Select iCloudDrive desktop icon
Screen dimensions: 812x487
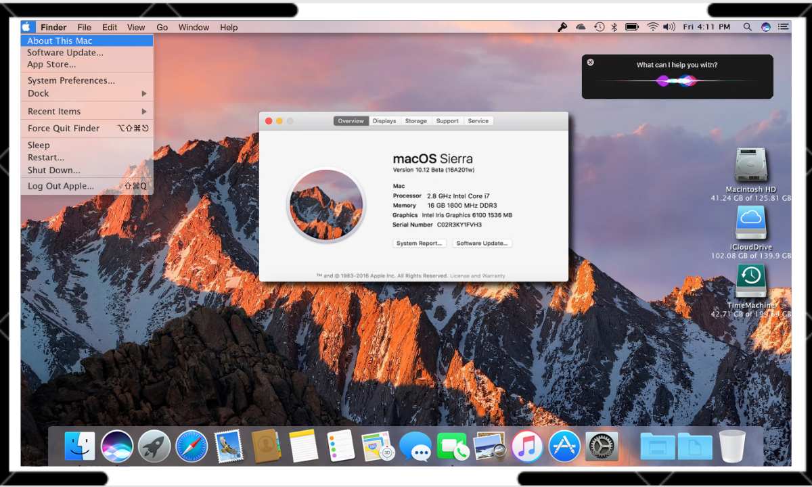750,223
